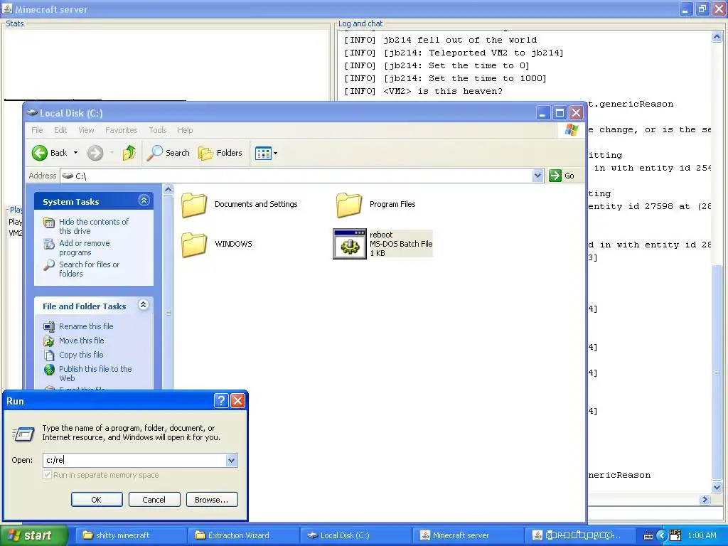The width and height of the screenshot is (728, 546).
Task: Collapse the File and Folder Tasks panel
Action: click(144, 305)
